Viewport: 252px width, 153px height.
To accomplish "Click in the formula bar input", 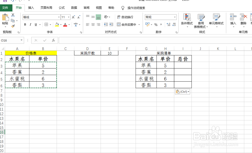I will [155, 40].
